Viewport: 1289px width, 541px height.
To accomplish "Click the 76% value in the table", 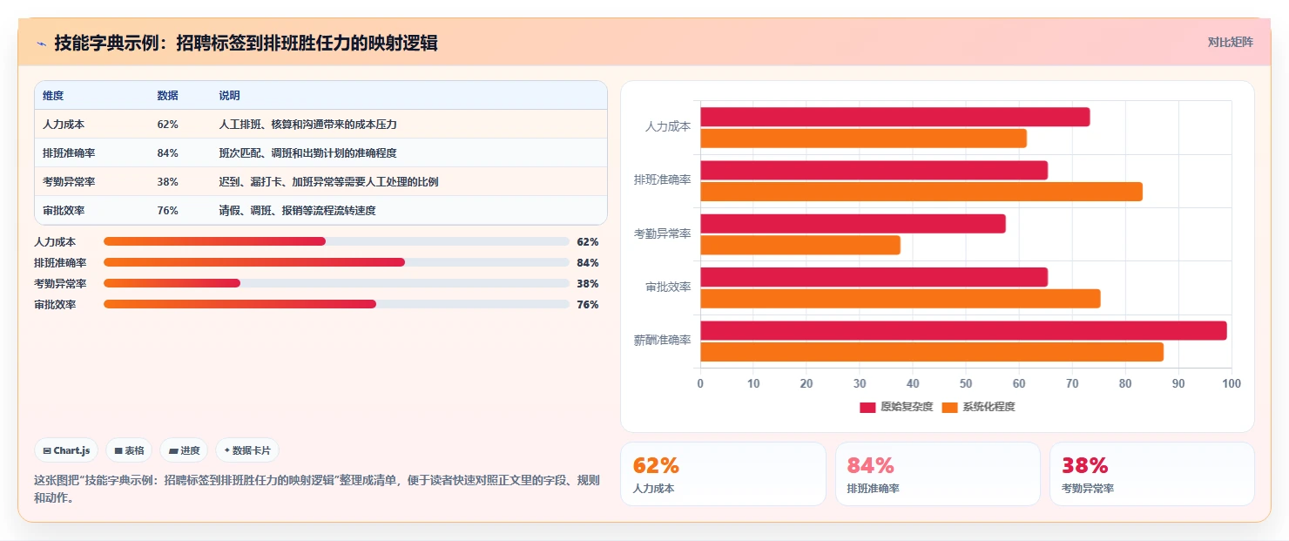I will [167, 211].
